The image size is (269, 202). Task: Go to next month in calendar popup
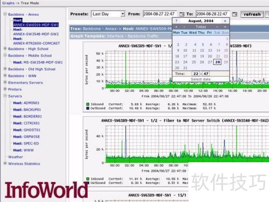pyautogui.click(x=217, y=27)
